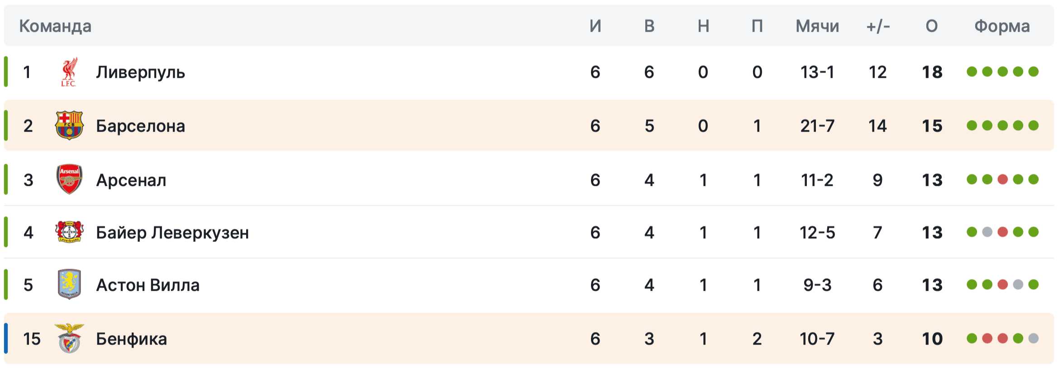Click the Liverpool club crest icon
This screenshot has width=1058, height=368.
point(69,72)
